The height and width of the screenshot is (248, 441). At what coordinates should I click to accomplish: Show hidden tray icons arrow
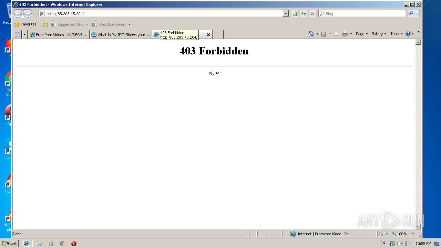coord(384,244)
